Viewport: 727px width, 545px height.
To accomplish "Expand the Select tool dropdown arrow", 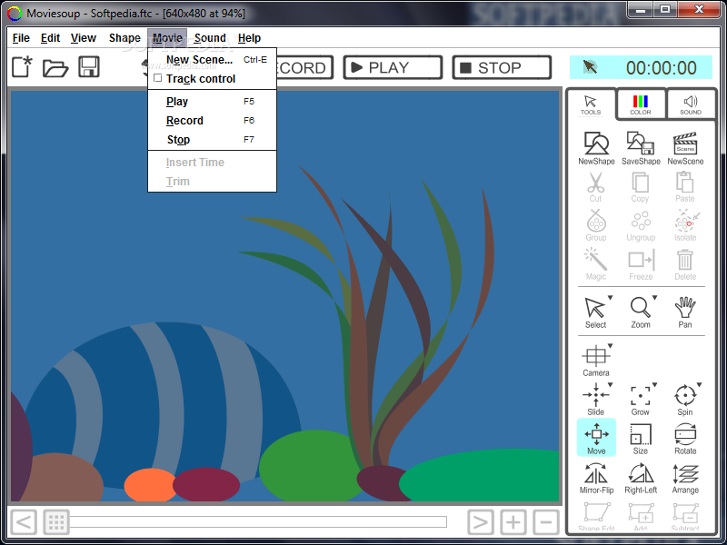I will coord(610,298).
